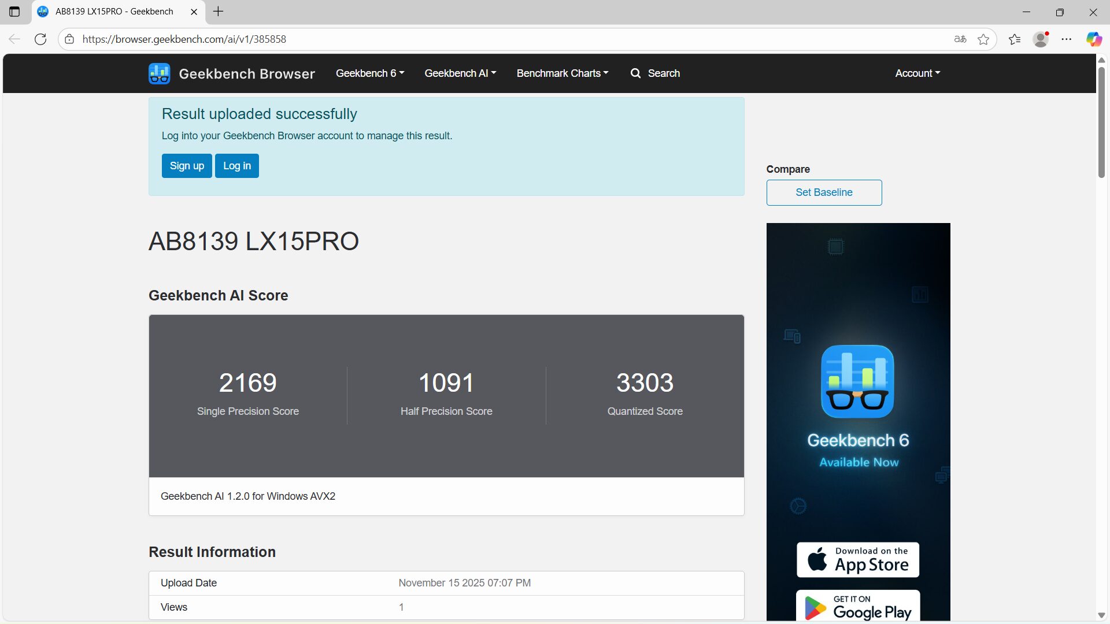The image size is (1110, 624).
Task: Open the Geekbench AI dropdown menu
Action: tap(460, 73)
